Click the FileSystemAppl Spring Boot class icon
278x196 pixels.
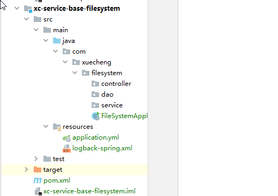coord(95,116)
